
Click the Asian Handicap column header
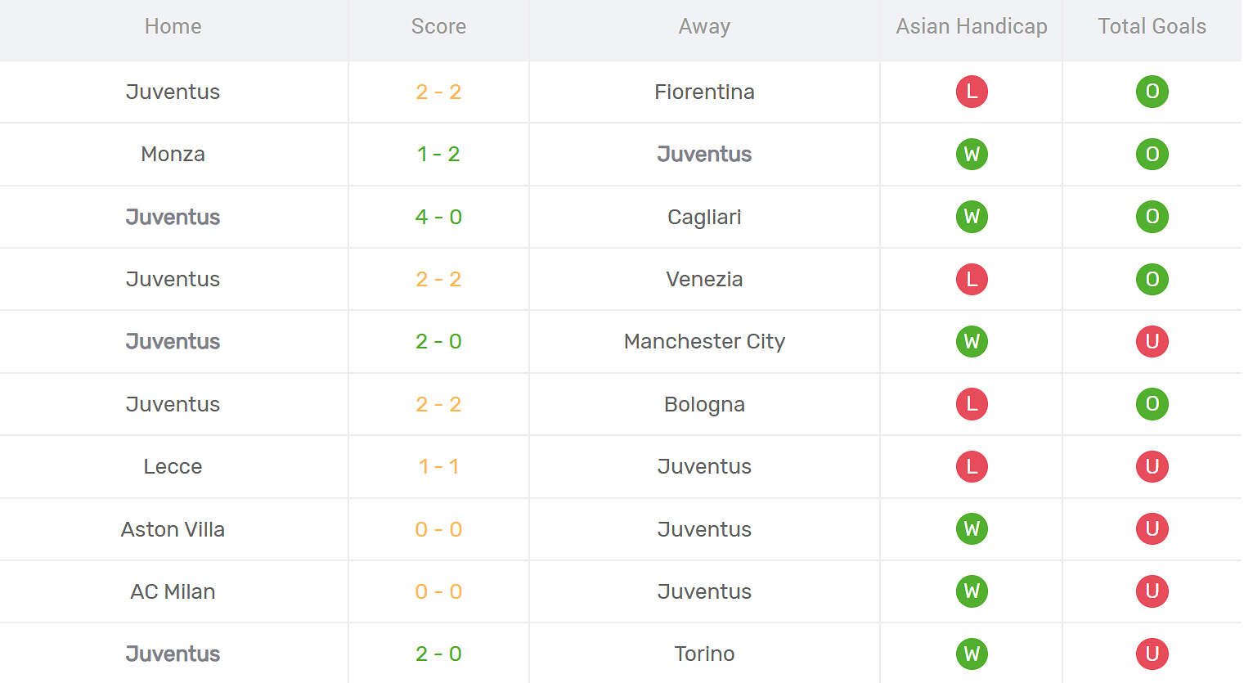click(x=972, y=26)
